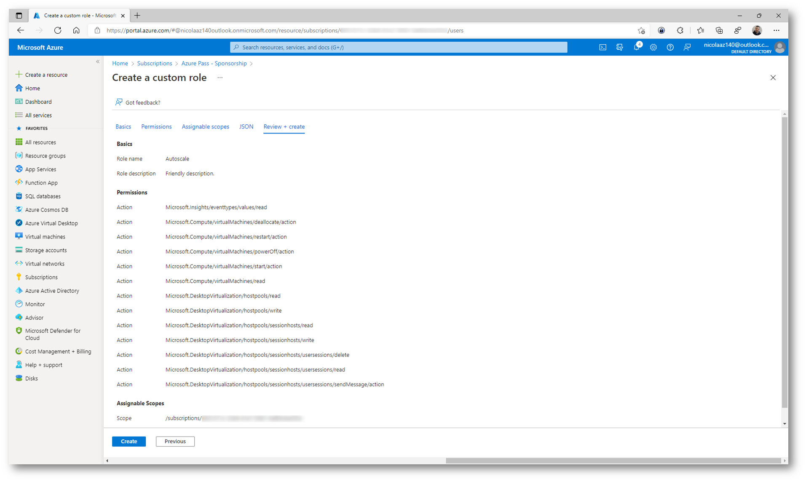Focus the Search resources, services, and docs box
Image resolution: width=806 pixels, height=482 pixels.
tap(398, 47)
